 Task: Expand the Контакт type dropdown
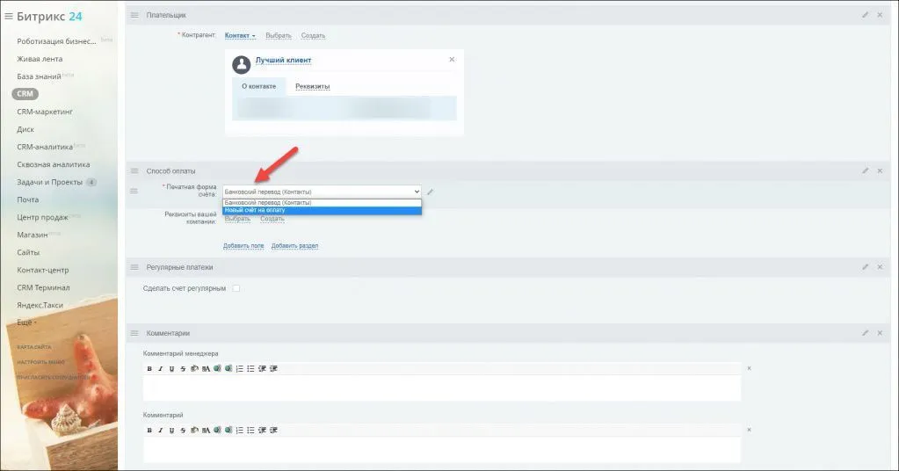(240, 36)
